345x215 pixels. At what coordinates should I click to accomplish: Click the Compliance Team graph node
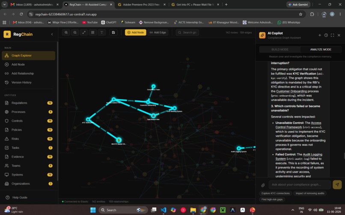click(x=153, y=86)
